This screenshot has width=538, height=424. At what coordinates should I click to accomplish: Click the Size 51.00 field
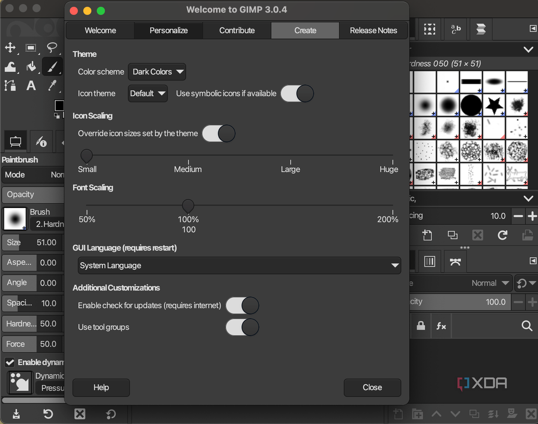click(x=33, y=242)
